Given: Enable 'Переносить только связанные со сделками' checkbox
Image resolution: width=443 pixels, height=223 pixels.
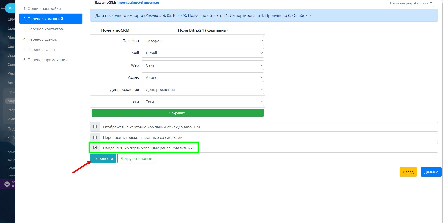Looking at the screenshot, I should click(x=95, y=137).
